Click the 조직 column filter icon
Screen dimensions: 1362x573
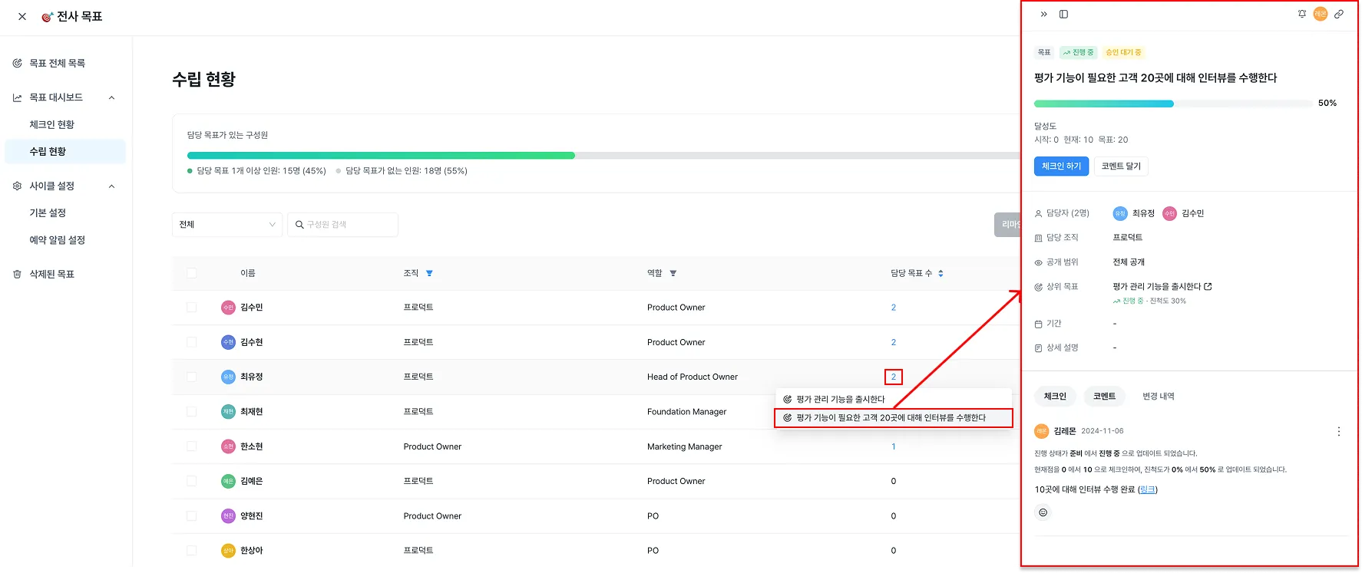pyautogui.click(x=429, y=273)
